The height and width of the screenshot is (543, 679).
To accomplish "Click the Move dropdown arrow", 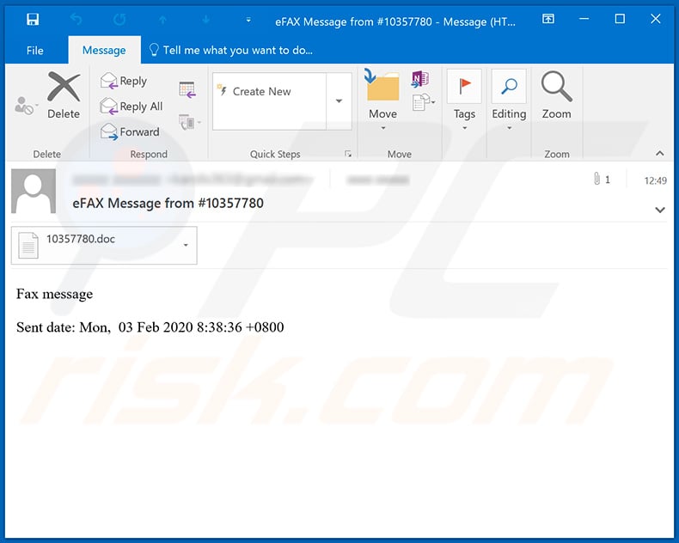I will (x=382, y=129).
